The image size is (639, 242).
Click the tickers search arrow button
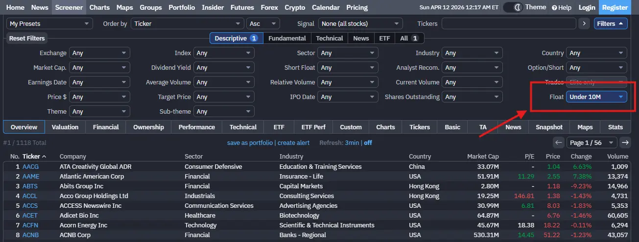(584, 23)
